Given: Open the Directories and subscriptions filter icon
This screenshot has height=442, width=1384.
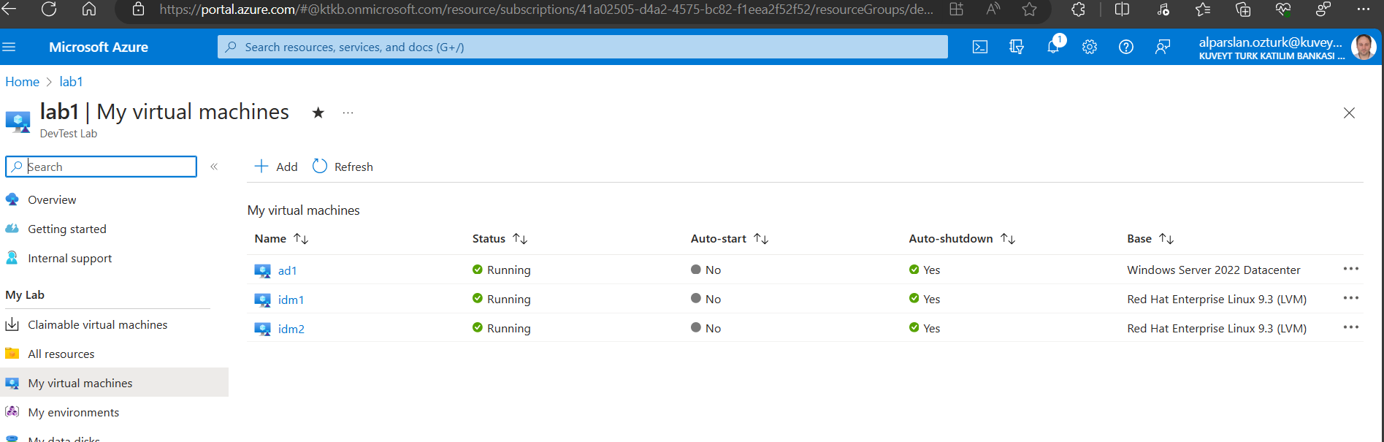Looking at the screenshot, I should click(x=1017, y=47).
